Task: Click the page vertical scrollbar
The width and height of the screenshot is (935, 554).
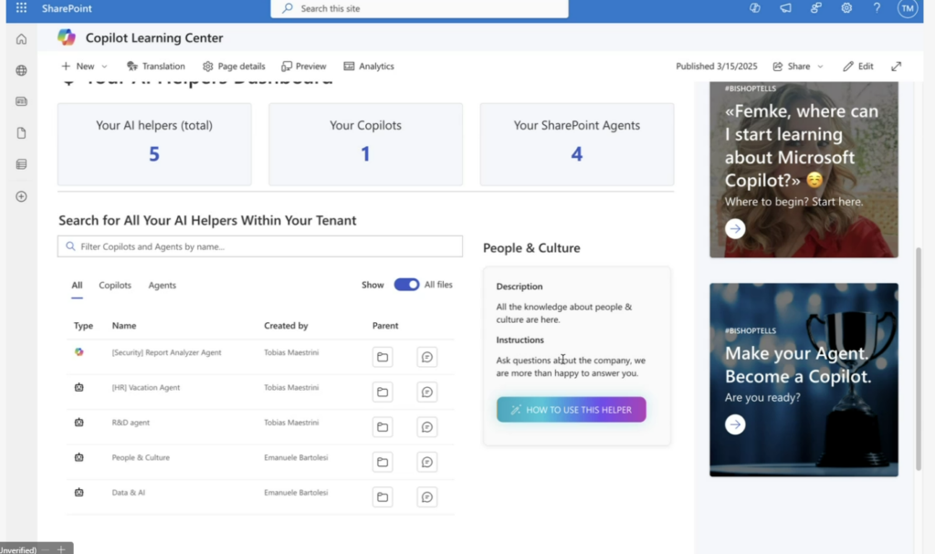Action: point(919,358)
